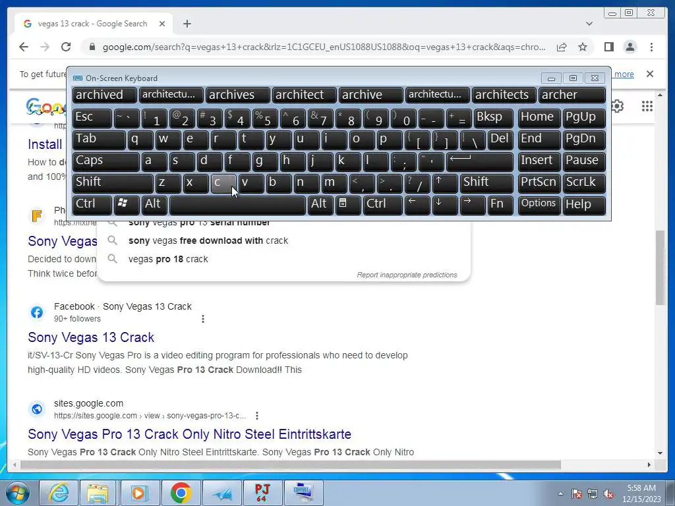
Task: Toggle ScrLk key on keyboard
Action: (584, 183)
